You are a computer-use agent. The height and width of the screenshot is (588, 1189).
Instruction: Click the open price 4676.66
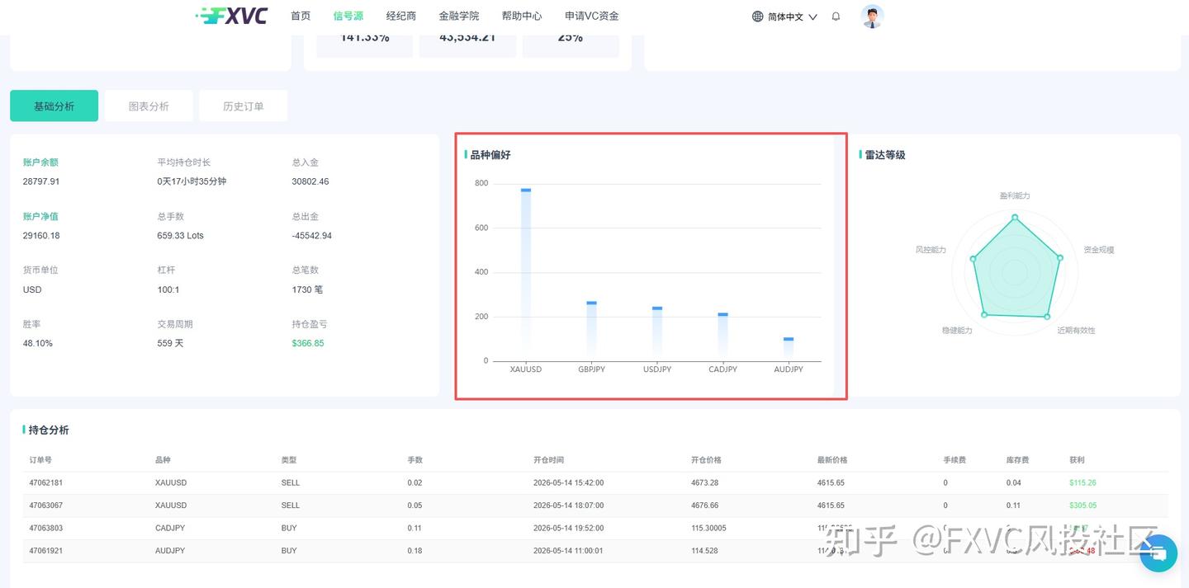tap(704, 505)
